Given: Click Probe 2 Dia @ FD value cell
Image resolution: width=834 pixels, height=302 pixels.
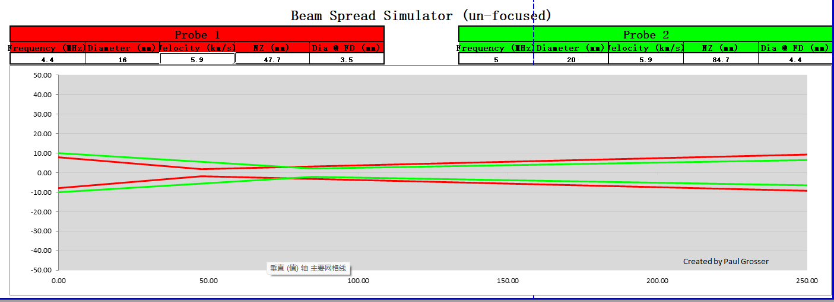Looking at the screenshot, I should pyautogui.click(x=795, y=59).
